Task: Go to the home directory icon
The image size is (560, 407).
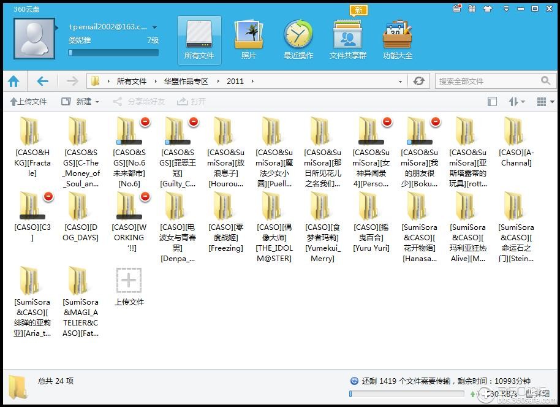Action: [13, 81]
